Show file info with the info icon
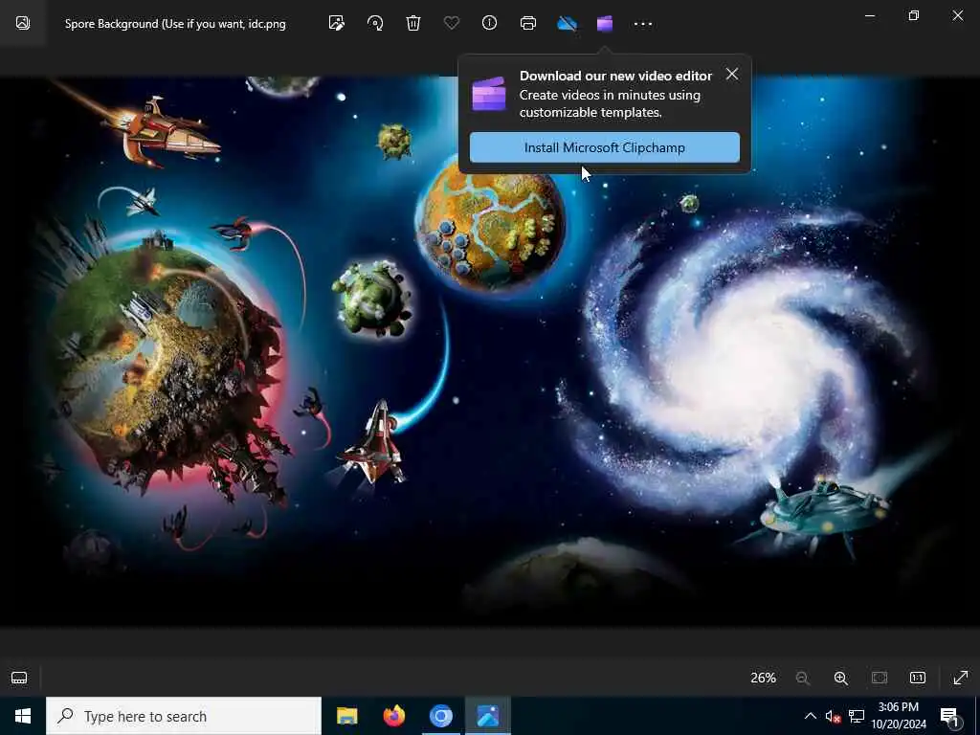 click(x=489, y=23)
